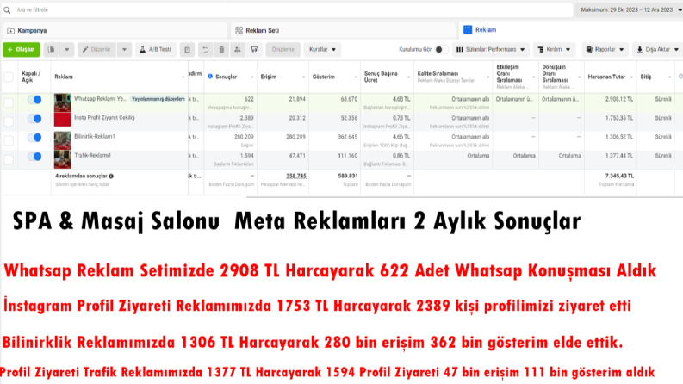Click the clipboard paste icon
The image size is (683, 384).
point(187,50)
